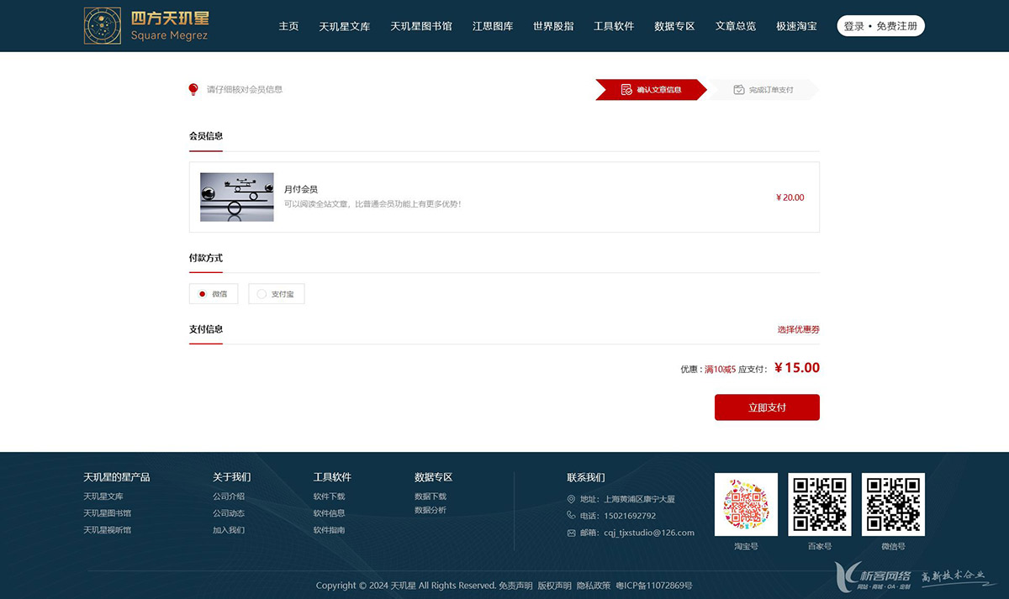
Task: Select the 完成订单支付 step tab
Action: [x=763, y=89]
